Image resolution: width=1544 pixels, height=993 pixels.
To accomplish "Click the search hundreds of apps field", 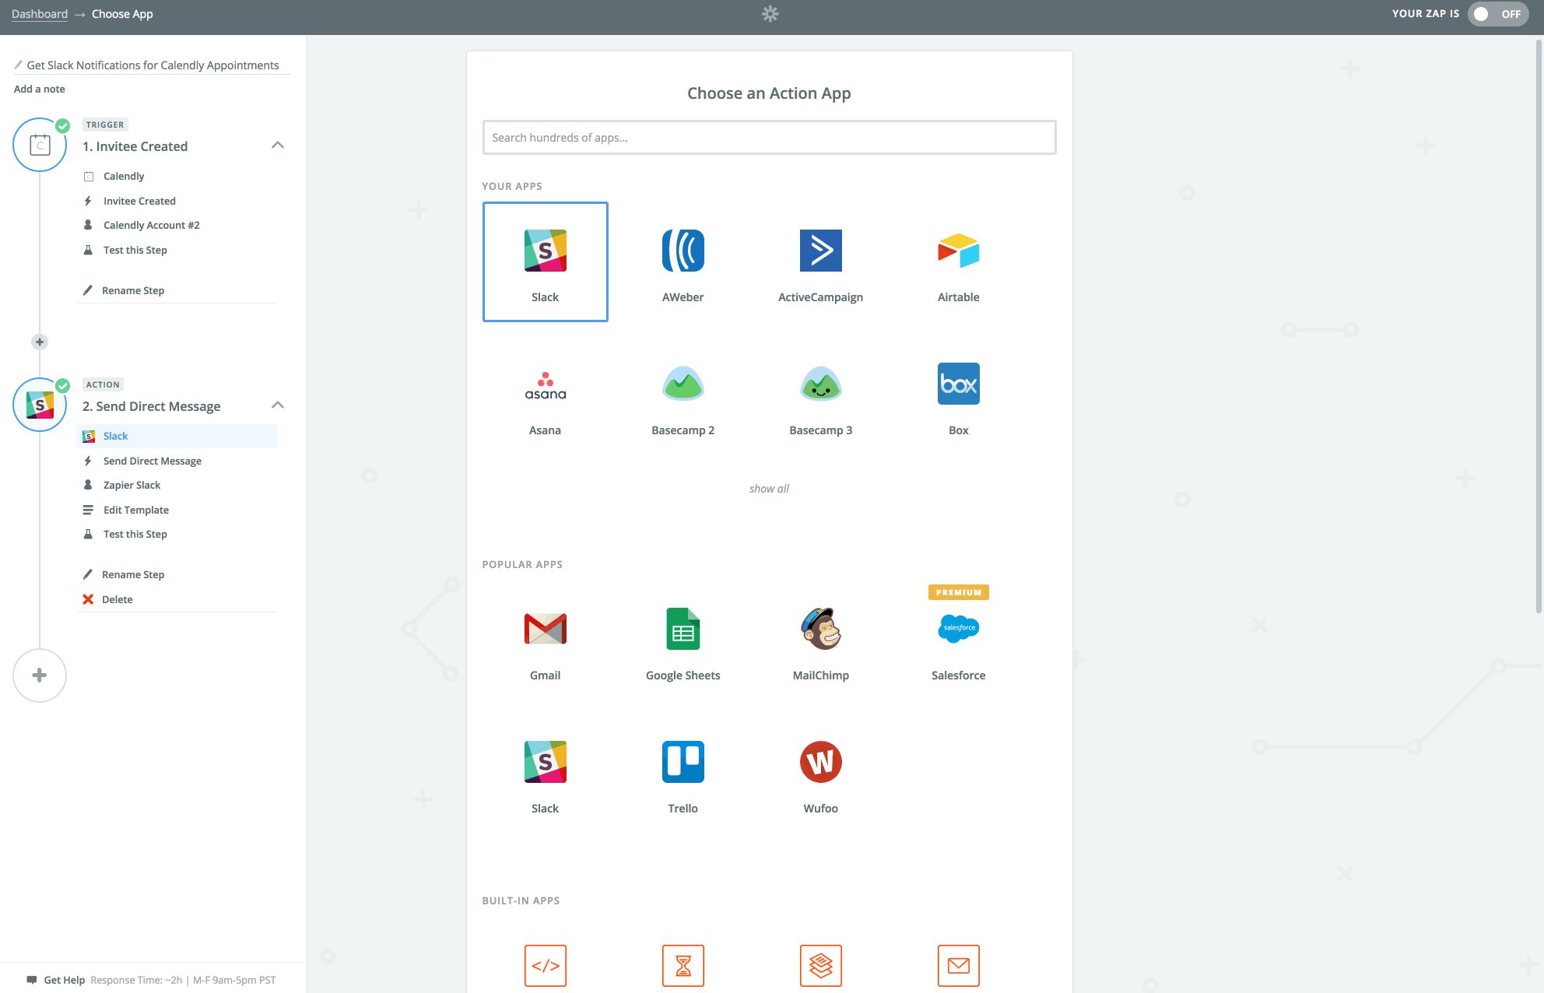I will (769, 138).
